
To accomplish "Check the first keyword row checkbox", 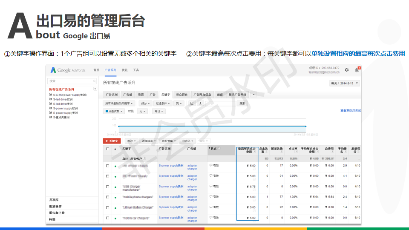I will [107, 166].
